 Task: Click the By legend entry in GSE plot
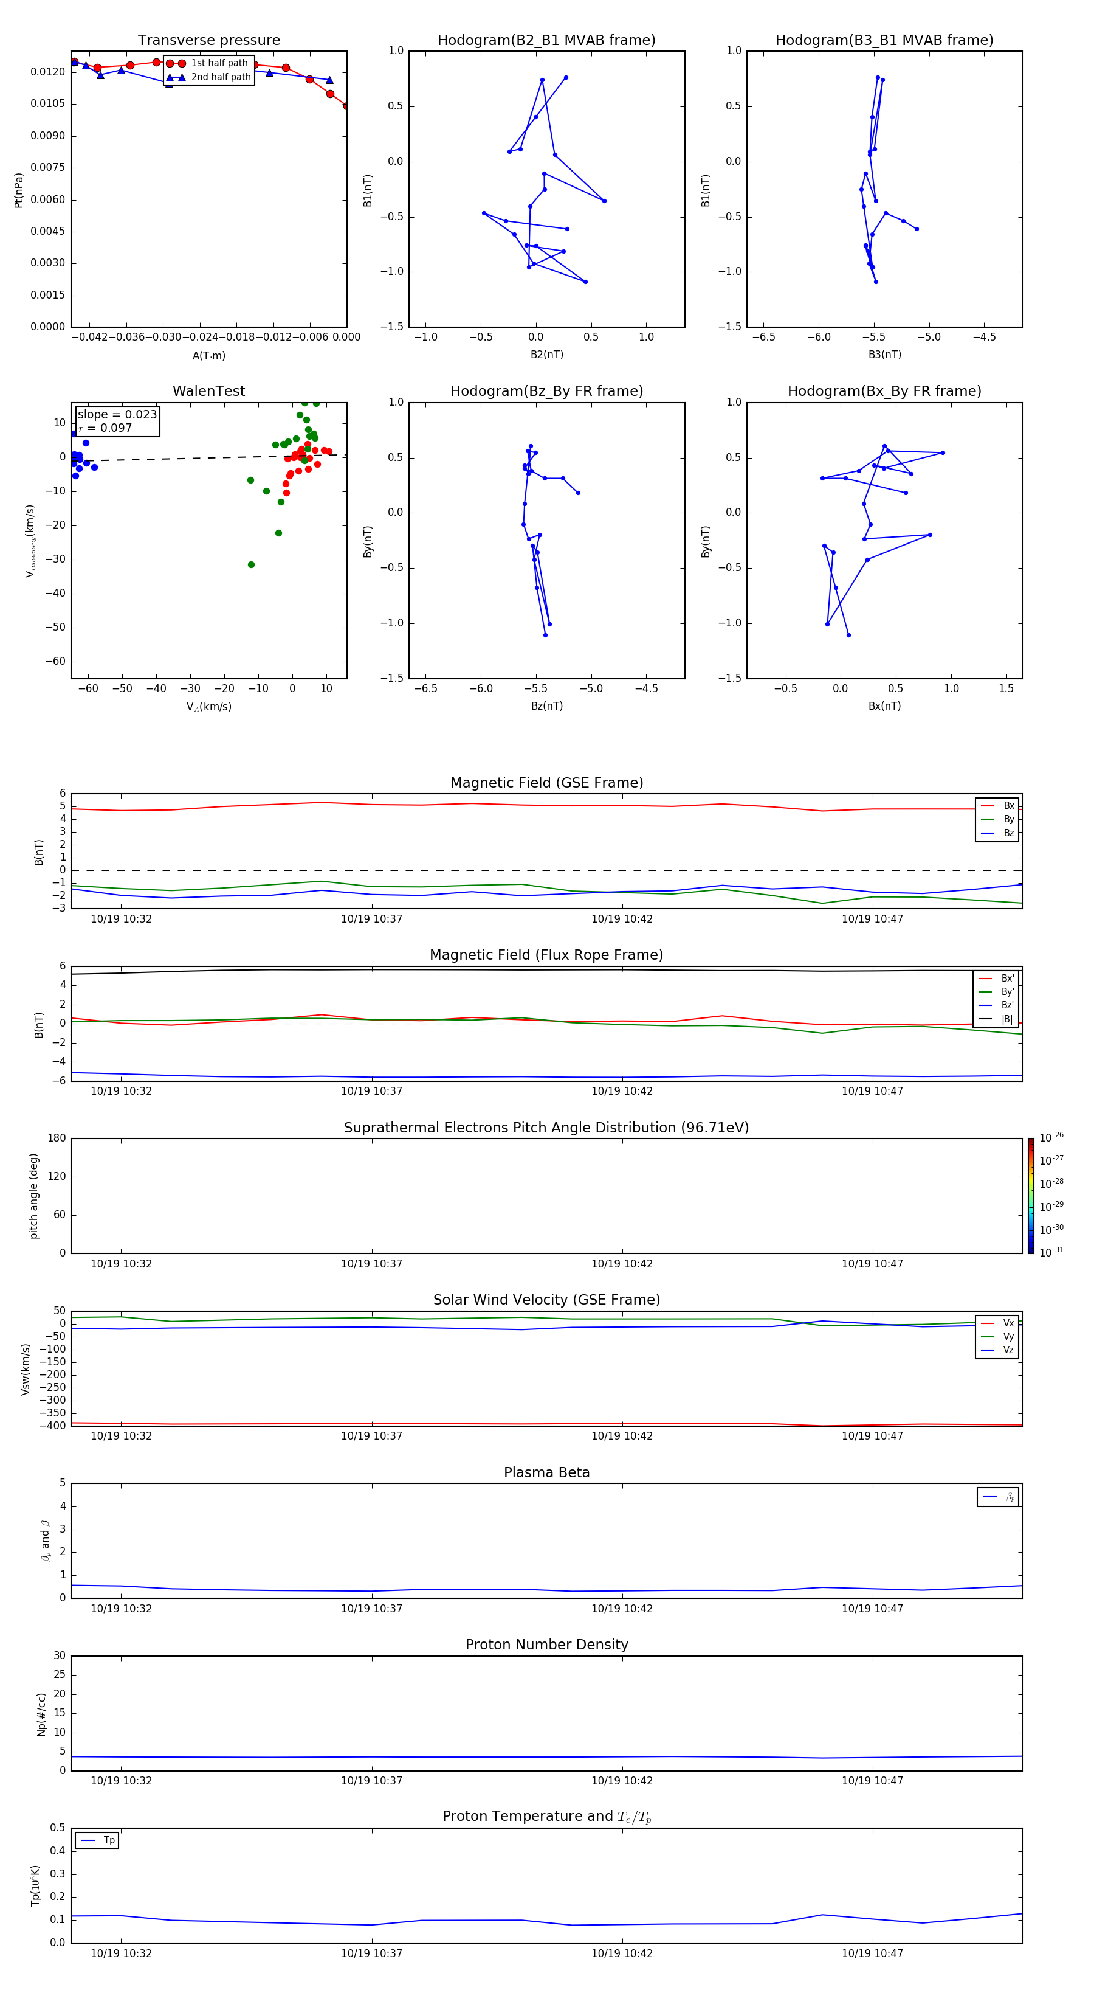point(997,819)
